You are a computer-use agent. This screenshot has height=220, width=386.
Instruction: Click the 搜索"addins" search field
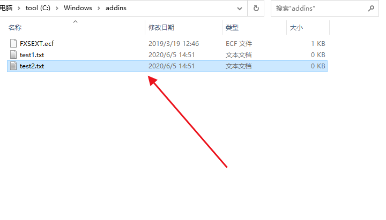(x=320, y=9)
